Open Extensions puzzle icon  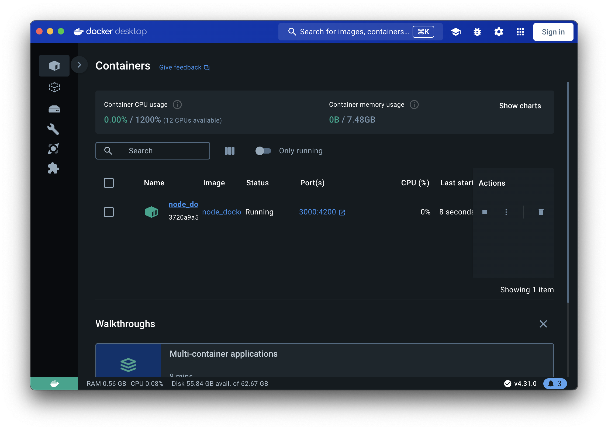(53, 168)
